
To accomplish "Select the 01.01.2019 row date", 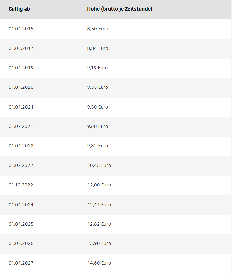I will (x=21, y=68).
